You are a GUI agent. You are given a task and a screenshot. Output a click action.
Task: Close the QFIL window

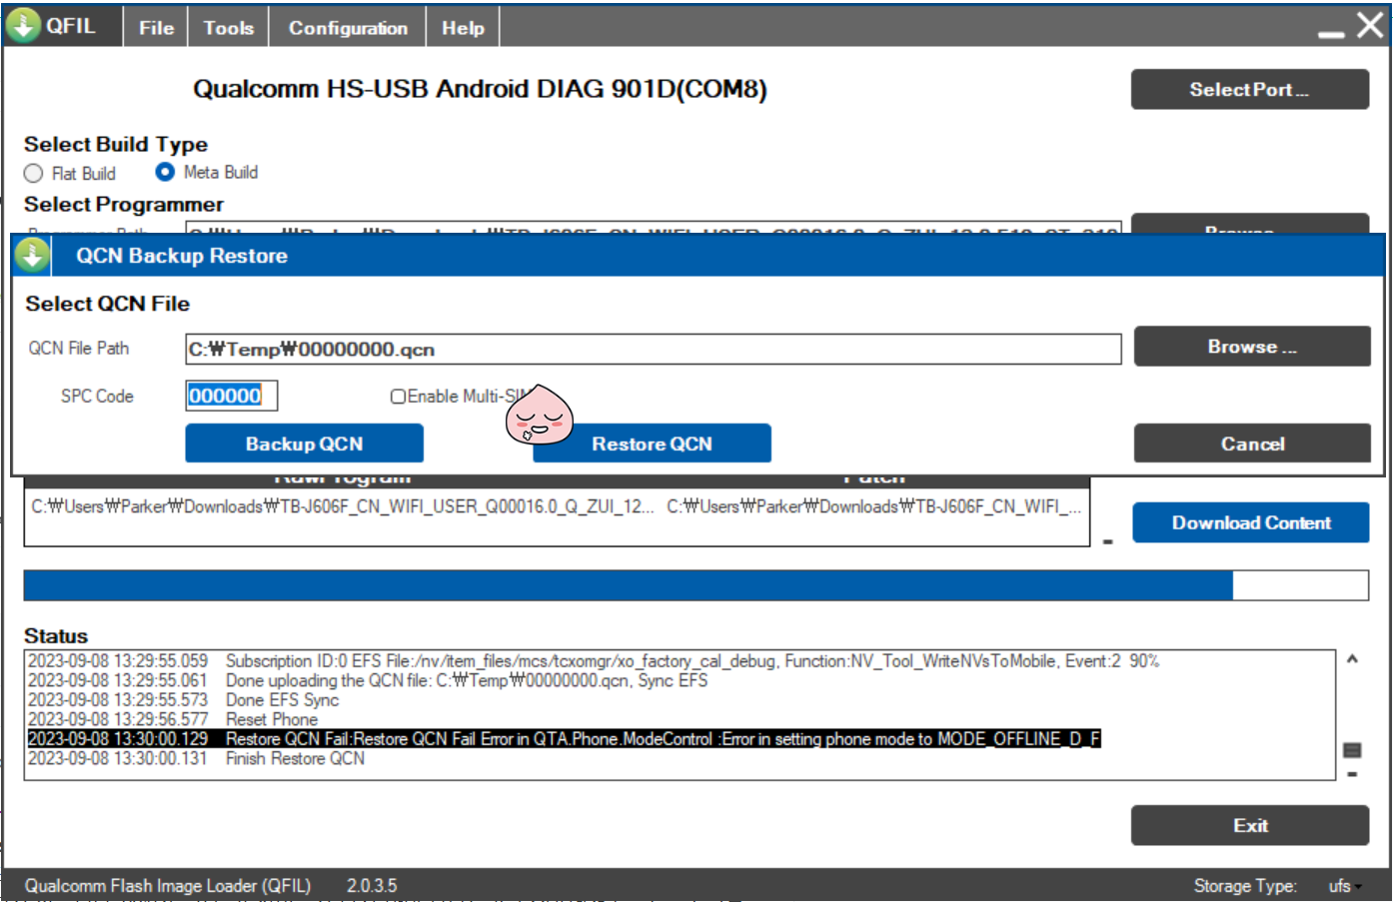(x=1370, y=24)
